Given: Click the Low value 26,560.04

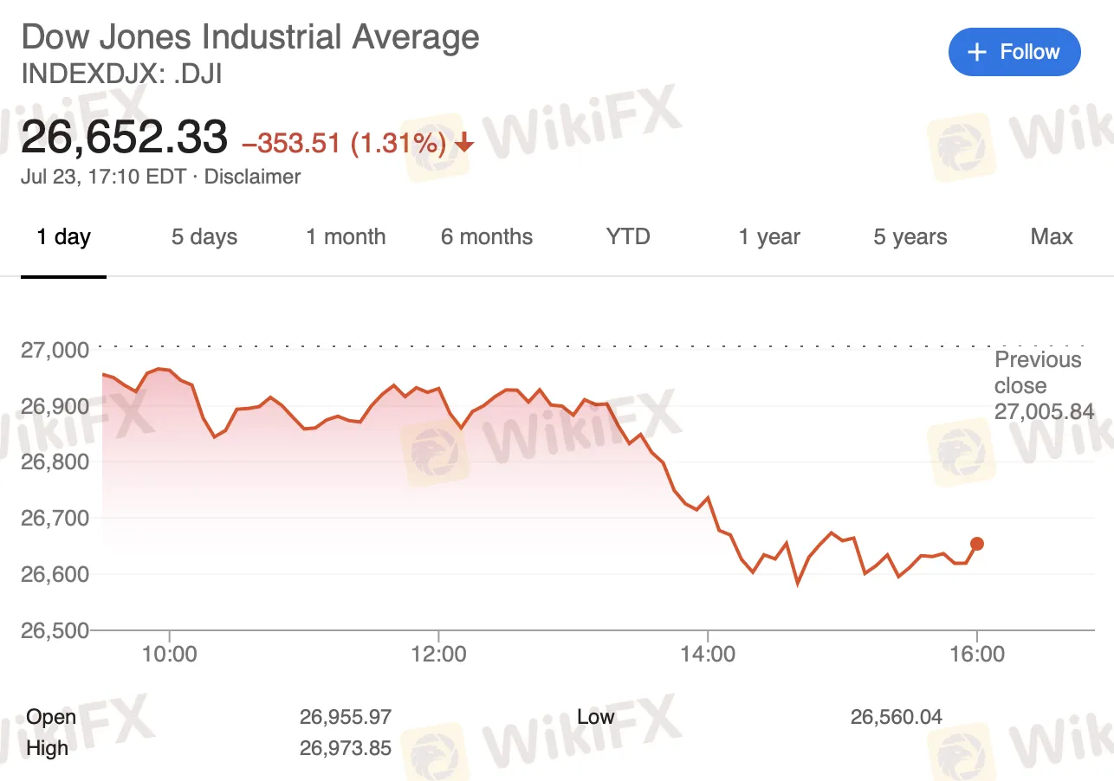Looking at the screenshot, I should [x=896, y=717].
